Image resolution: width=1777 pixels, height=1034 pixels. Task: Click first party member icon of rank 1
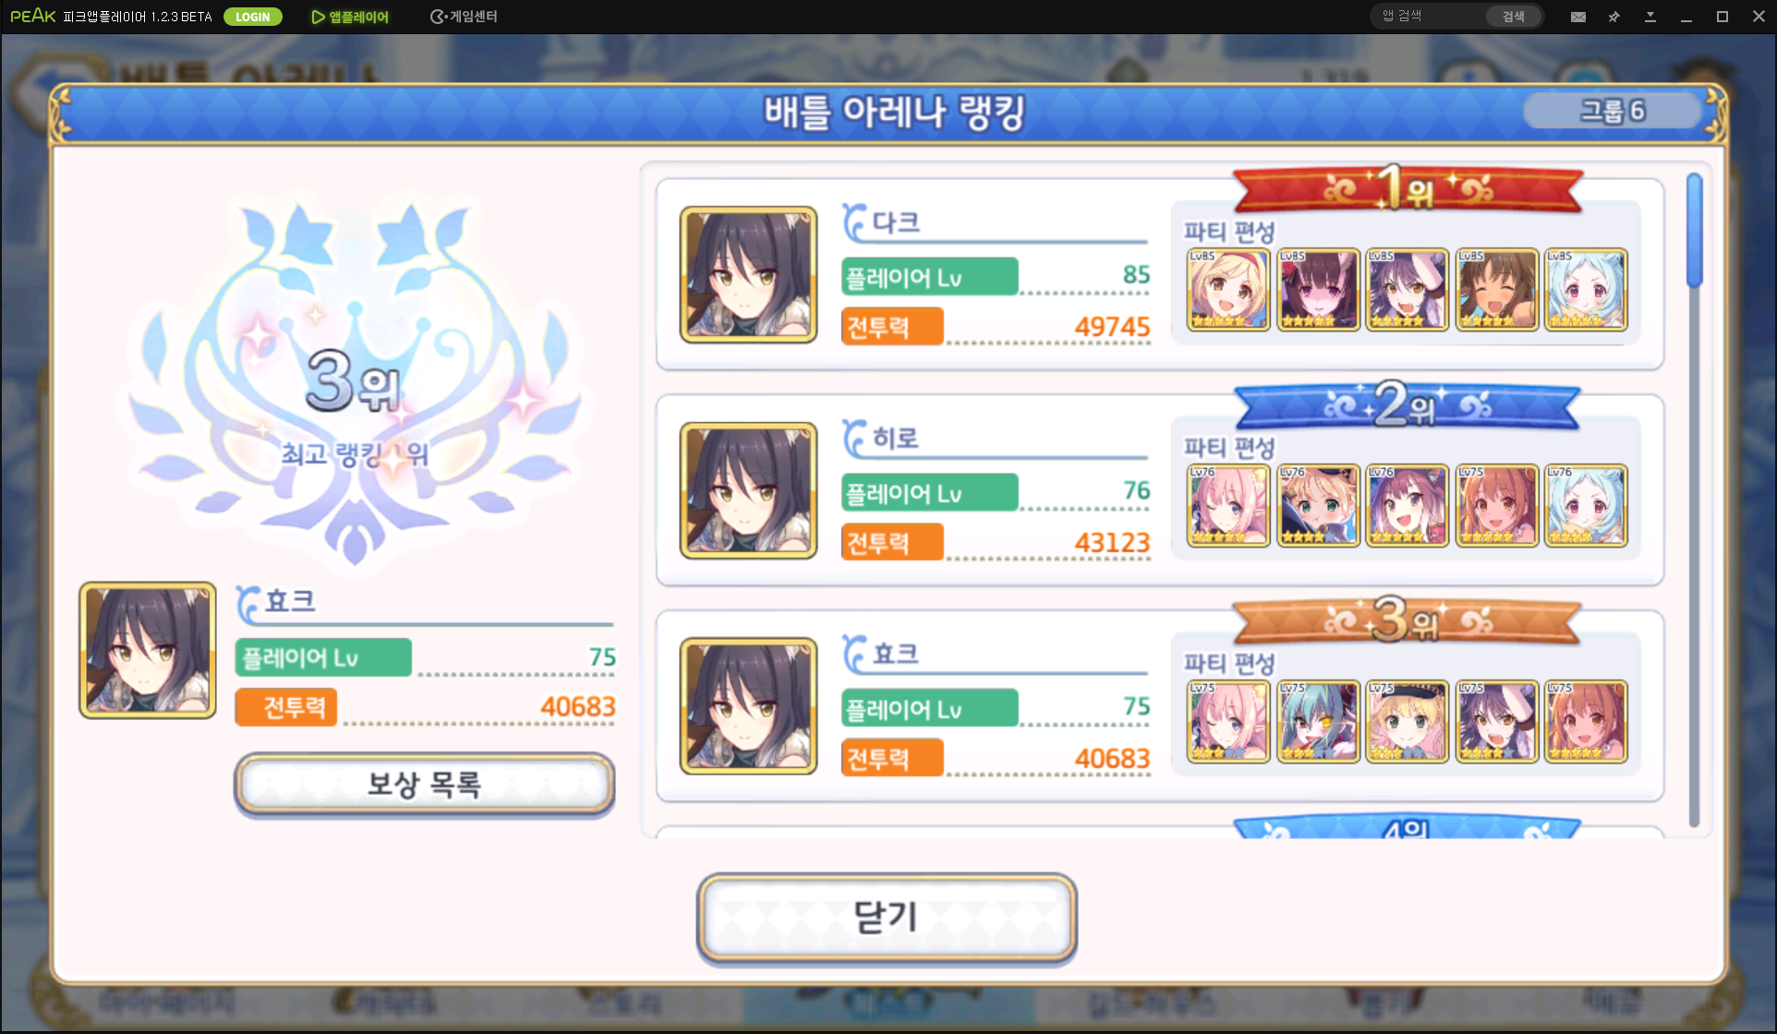coord(1228,290)
